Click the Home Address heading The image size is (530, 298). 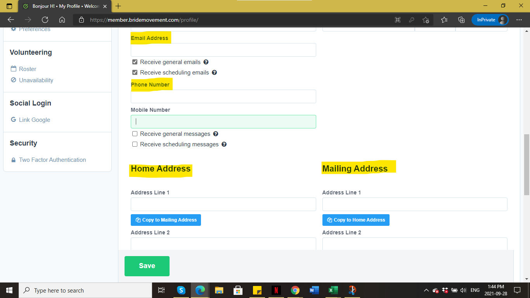tap(161, 169)
